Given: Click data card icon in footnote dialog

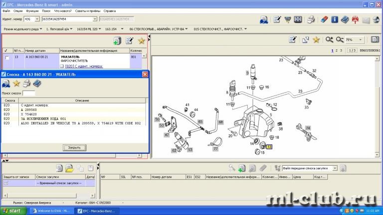Looking at the screenshot, I should (x=6, y=84).
